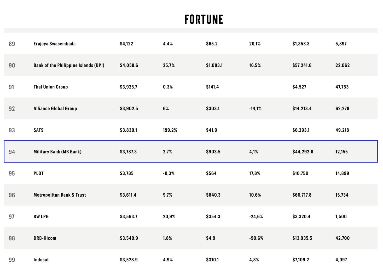Click assets value $13,935.5

point(302,238)
